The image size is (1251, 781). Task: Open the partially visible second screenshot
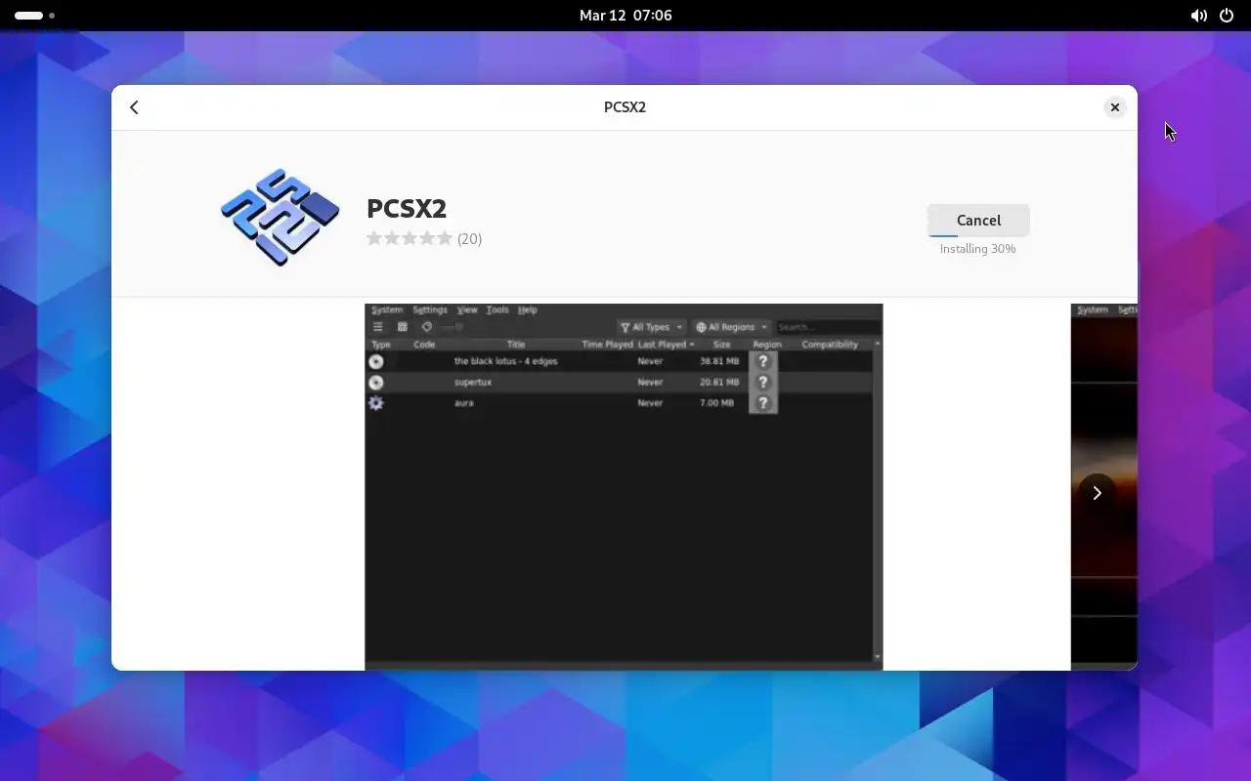[x=1104, y=486]
